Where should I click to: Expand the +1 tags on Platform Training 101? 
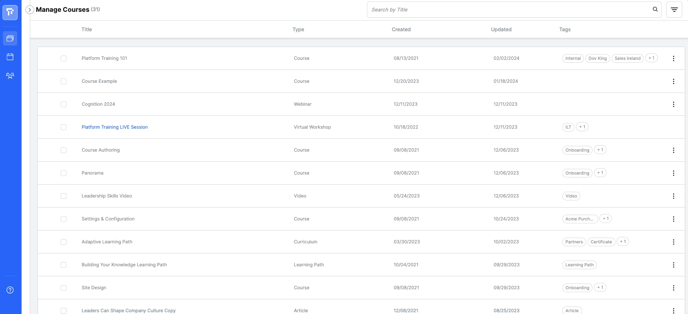coord(651,58)
